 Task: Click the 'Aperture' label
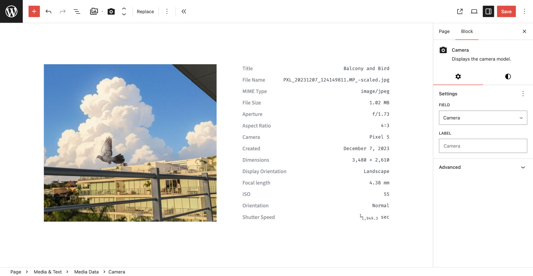[x=252, y=114]
